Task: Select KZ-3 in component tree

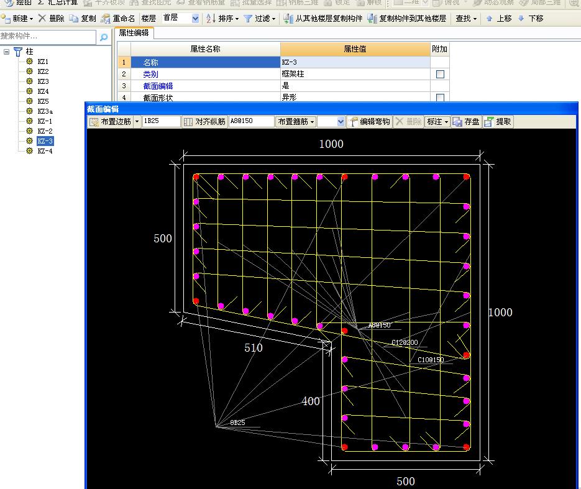Action: pyautogui.click(x=45, y=141)
